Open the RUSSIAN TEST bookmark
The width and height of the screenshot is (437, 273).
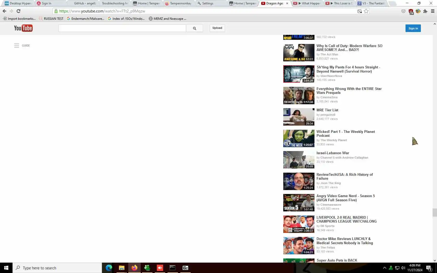tap(51, 19)
